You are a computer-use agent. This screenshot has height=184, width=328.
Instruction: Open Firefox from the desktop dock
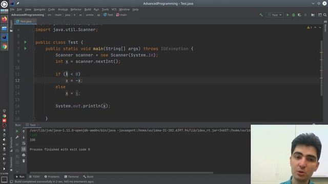(x=4, y=19)
